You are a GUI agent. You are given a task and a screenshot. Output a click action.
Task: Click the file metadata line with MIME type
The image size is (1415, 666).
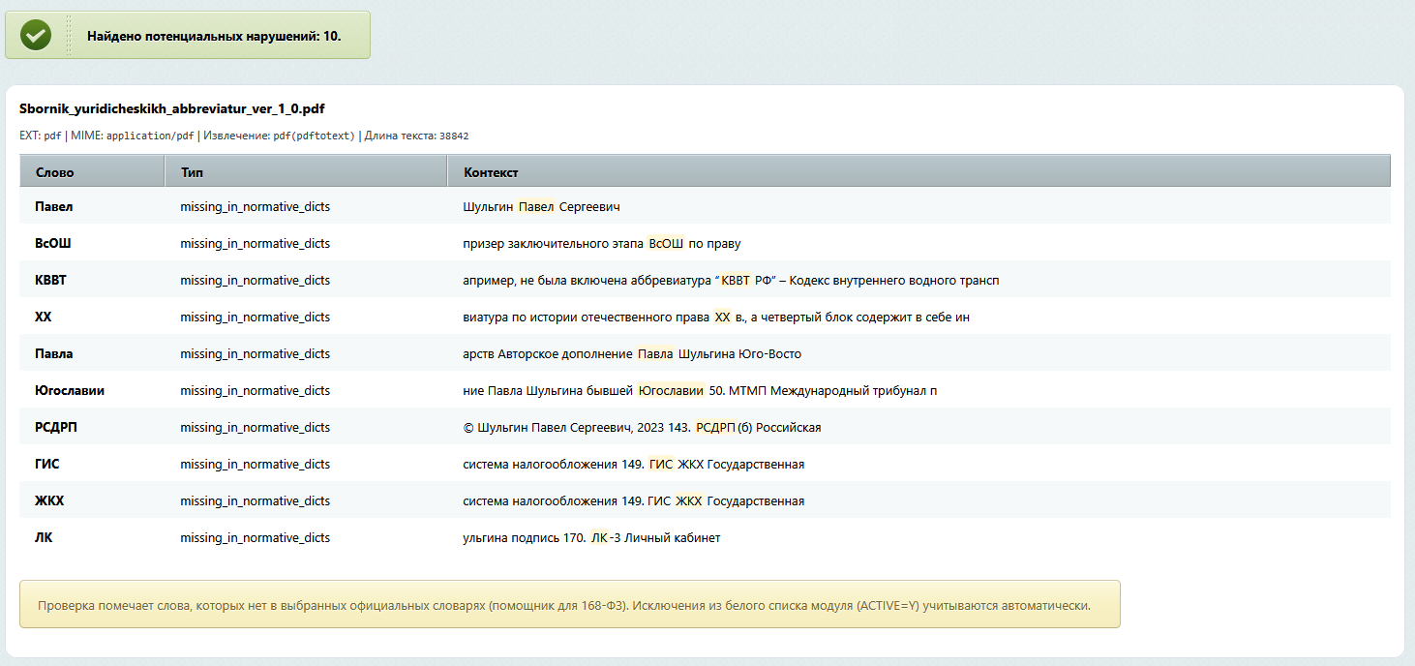pyautogui.click(x=244, y=136)
